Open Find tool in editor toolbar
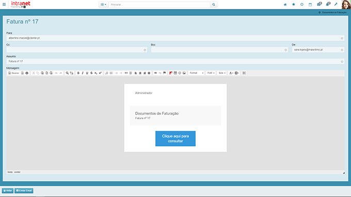351x197 pixels. coord(67,73)
